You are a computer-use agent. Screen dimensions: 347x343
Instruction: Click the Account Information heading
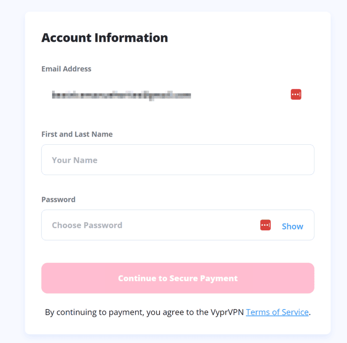(104, 38)
